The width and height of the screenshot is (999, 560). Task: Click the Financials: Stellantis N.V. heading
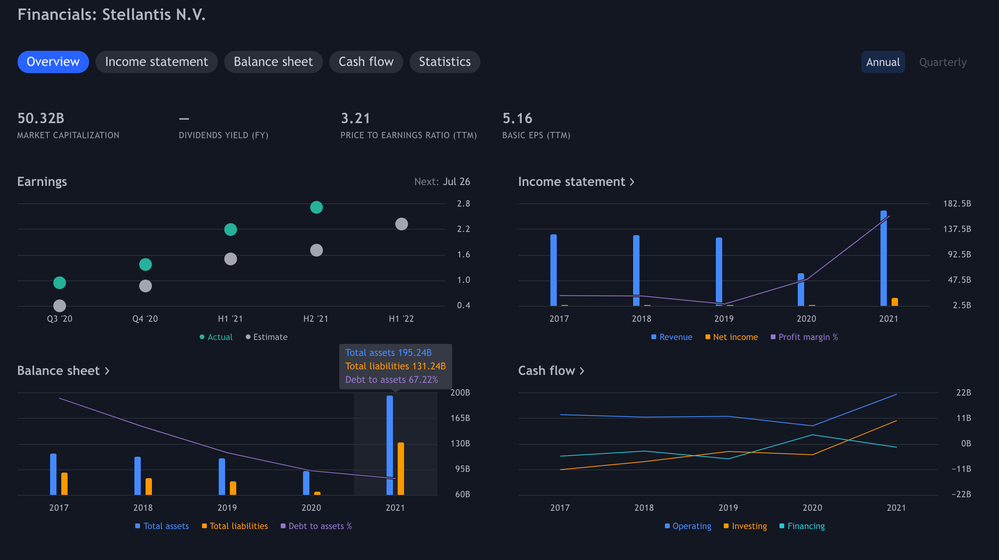pyautogui.click(x=111, y=15)
